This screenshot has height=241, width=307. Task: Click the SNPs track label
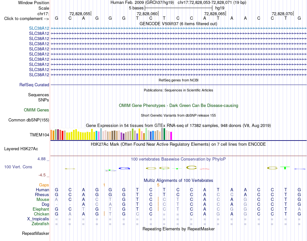click(x=44, y=100)
